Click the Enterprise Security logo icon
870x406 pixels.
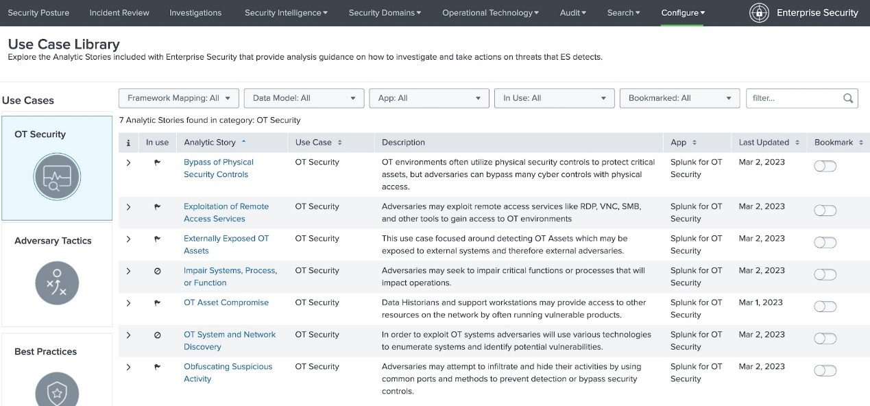coord(759,13)
